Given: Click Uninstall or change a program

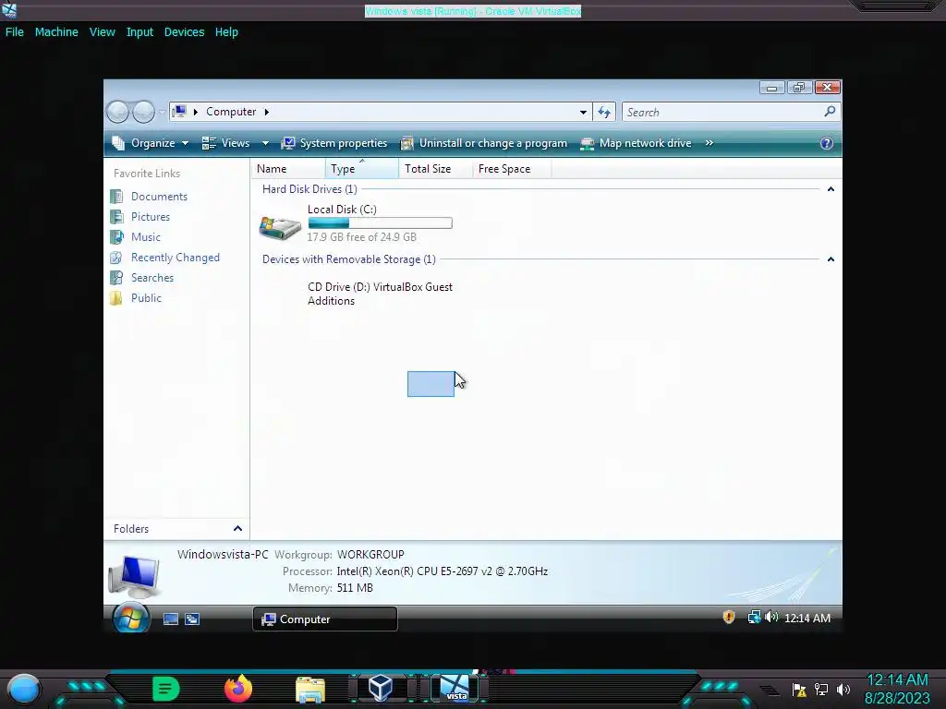Looking at the screenshot, I should tap(484, 143).
